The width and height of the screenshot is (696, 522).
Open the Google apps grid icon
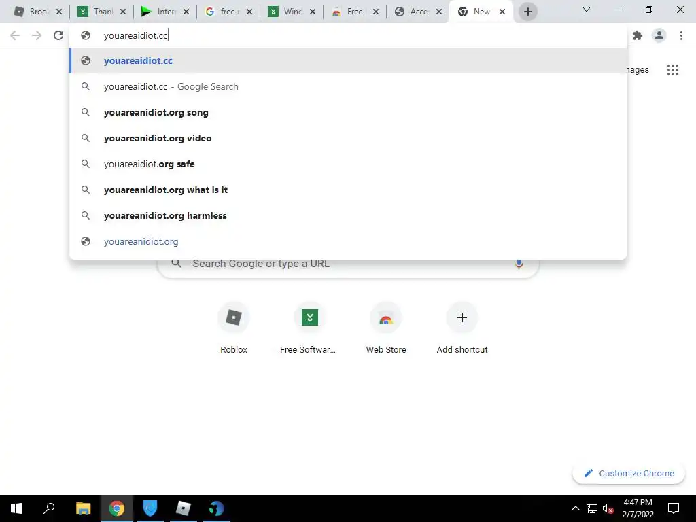click(672, 70)
